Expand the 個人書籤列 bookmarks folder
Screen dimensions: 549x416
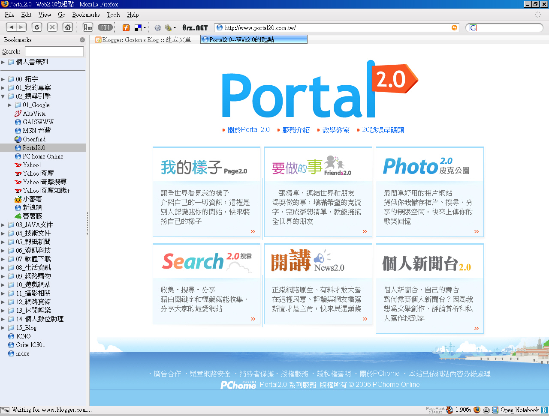coord(3,62)
